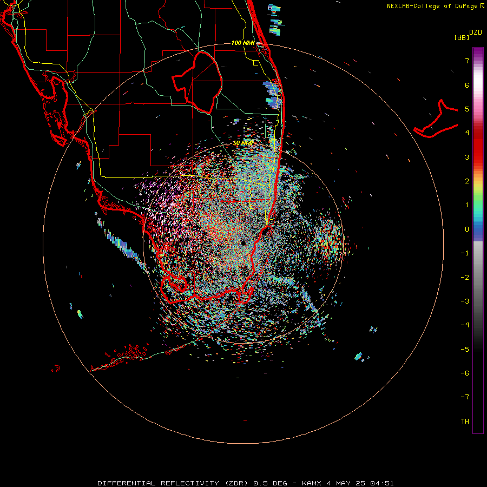The width and height of the screenshot is (487, 487).
Task: Click the '50 NMI' range ring label
Action: [x=243, y=143]
